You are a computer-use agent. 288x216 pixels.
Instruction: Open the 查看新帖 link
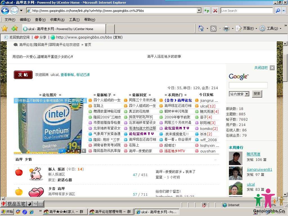67,75
